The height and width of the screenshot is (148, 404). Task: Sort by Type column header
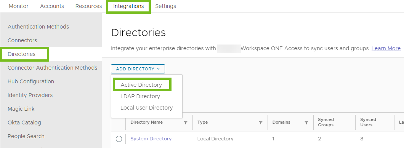(202, 122)
